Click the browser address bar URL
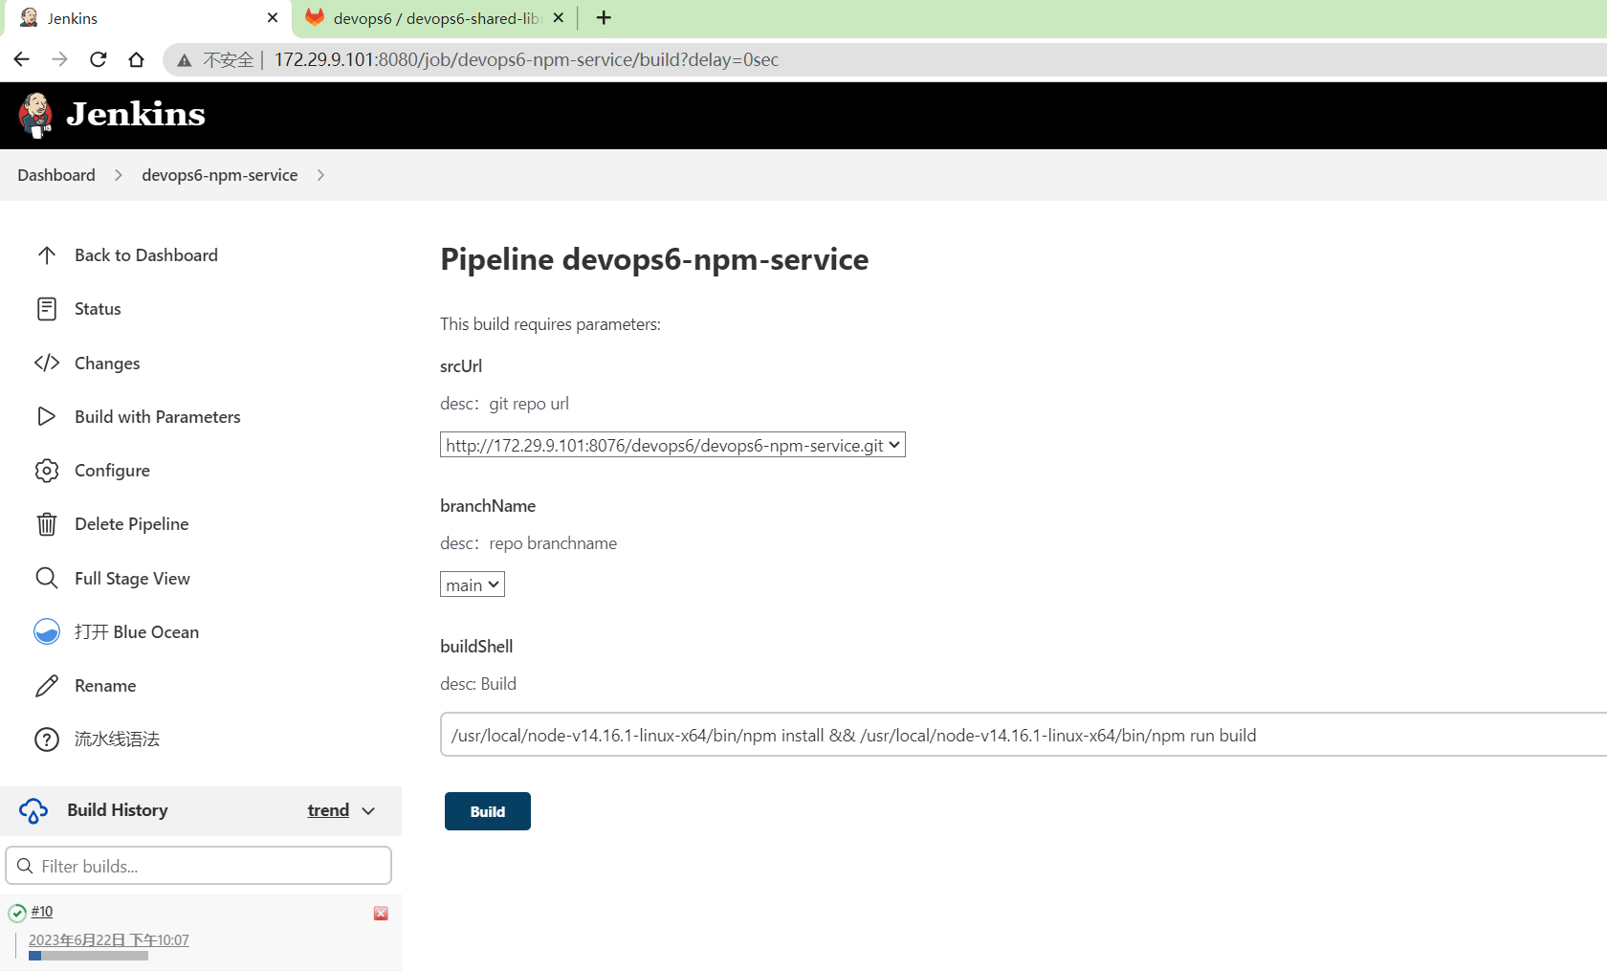Screen dimensions: 1607x971 click(x=526, y=59)
